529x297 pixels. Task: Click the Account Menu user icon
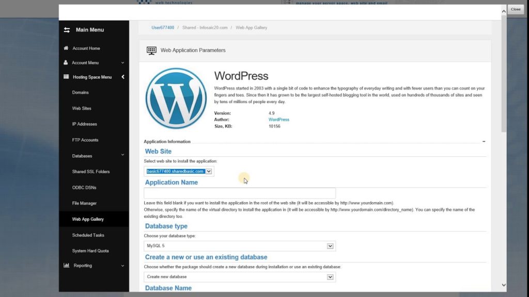(x=66, y=62)
